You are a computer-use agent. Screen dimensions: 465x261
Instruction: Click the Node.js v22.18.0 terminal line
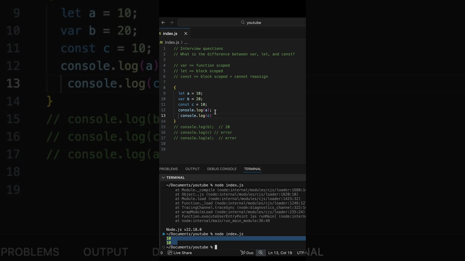tap(184, 229)
